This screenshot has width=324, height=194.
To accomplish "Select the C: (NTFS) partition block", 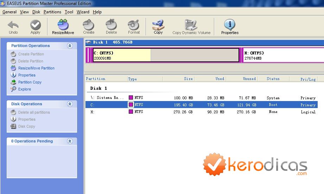I will click(x=166, y=55).
